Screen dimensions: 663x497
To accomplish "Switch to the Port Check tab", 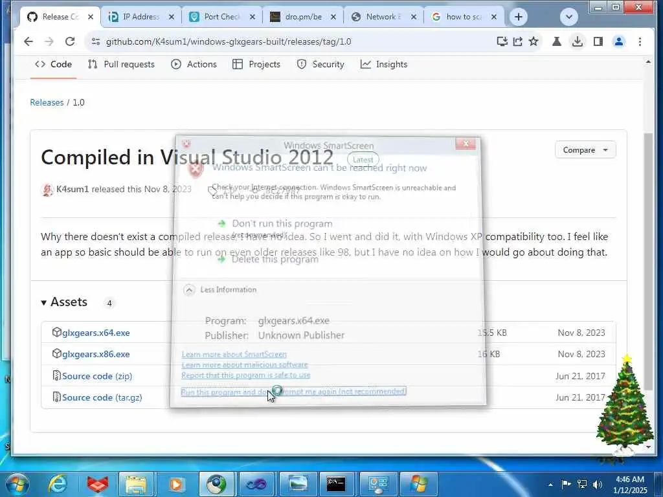I will coord(222,17).
